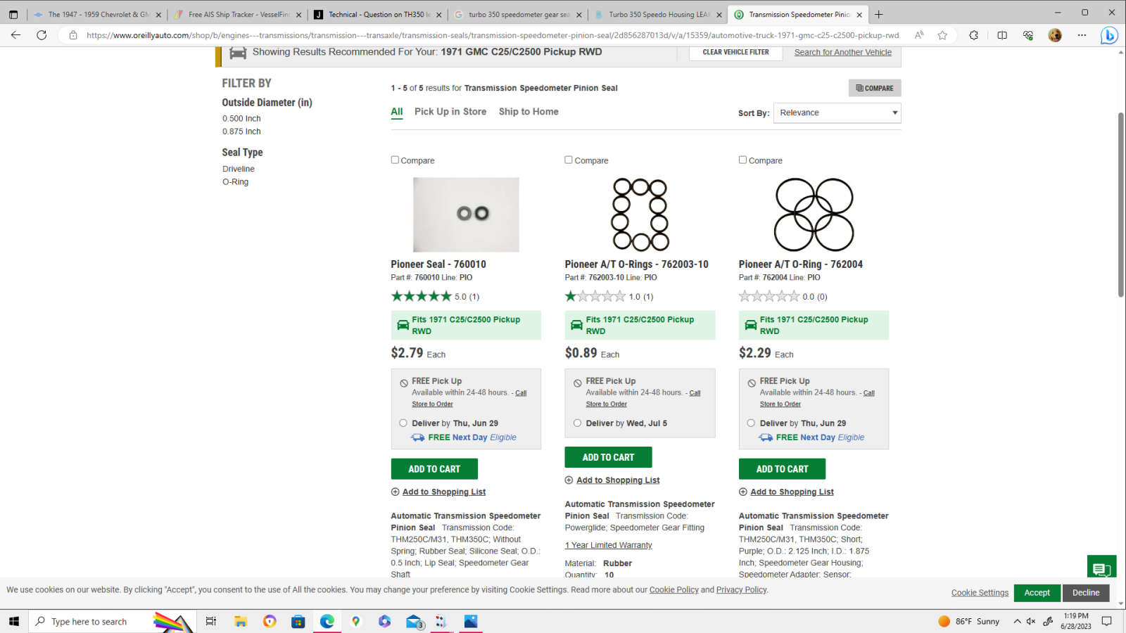Toggle split screen icon in toolbar
The height and width of the screenshot is (633, 1126).
tap(1002, 35)
